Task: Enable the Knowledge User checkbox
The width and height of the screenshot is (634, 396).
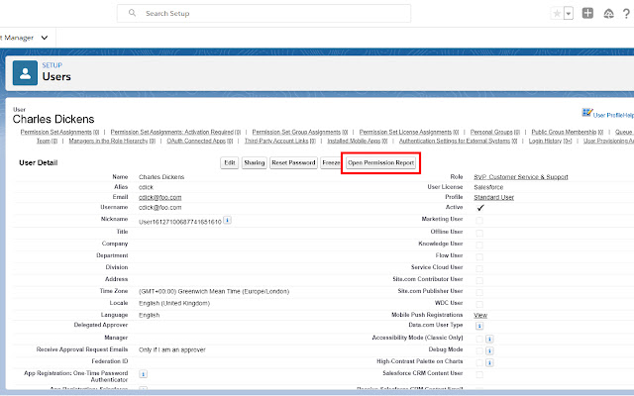Action: coord(479,244)
